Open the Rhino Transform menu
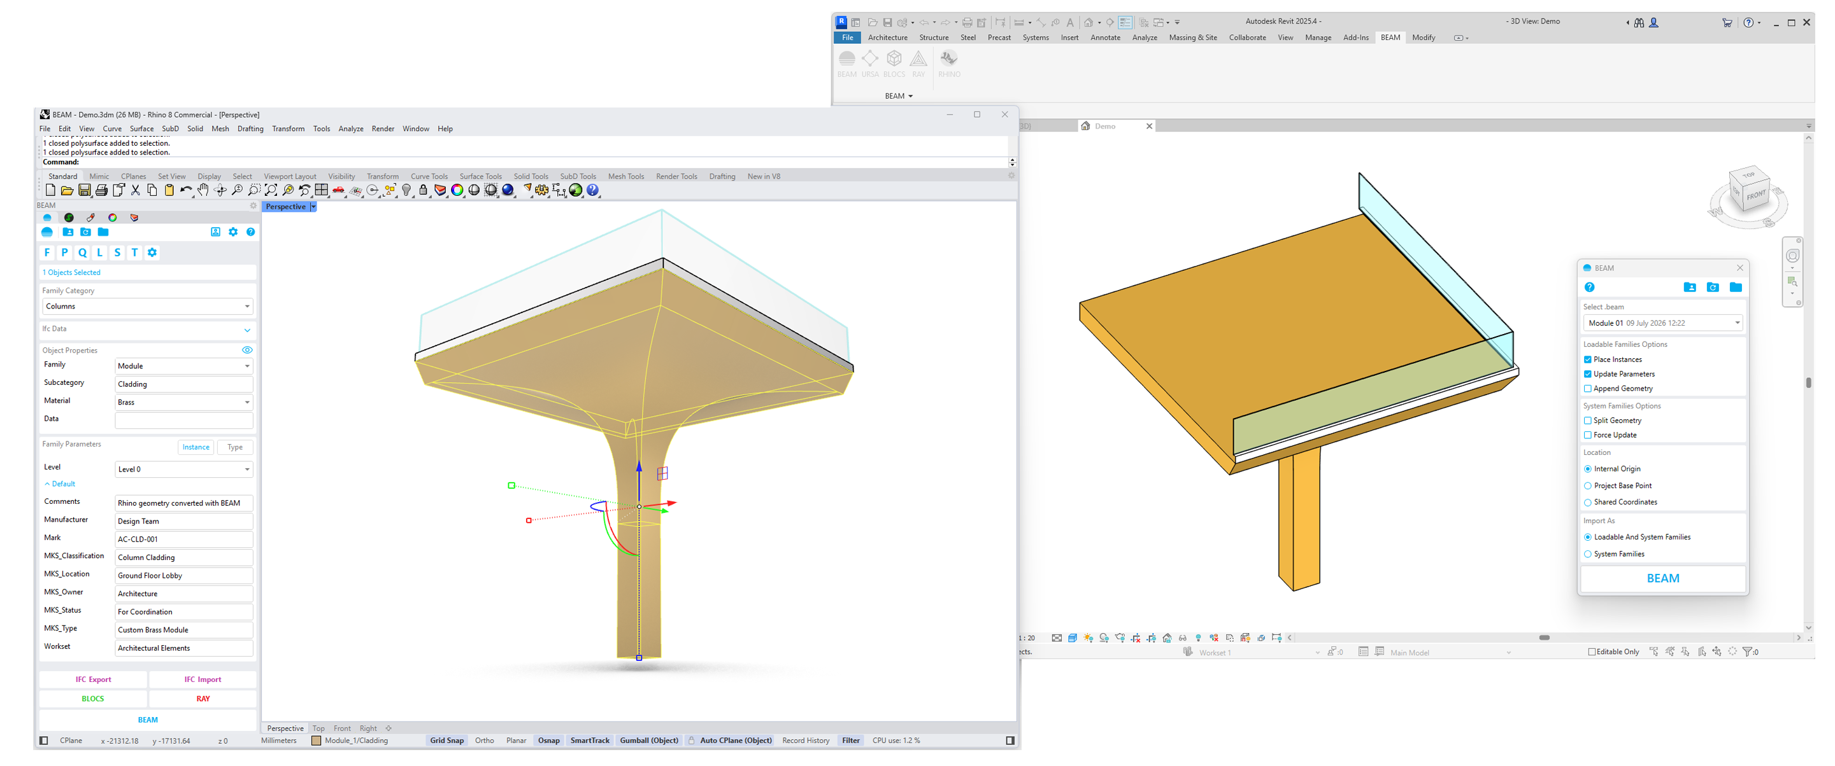The image size is (1835, 766). 288,129
